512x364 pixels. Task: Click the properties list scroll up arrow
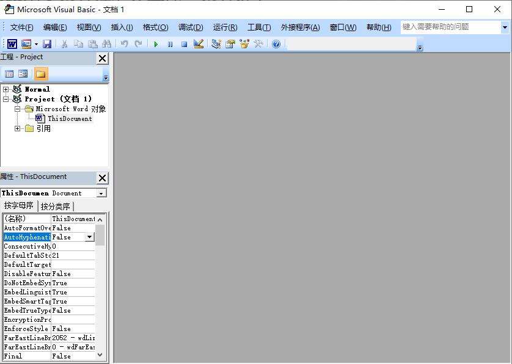pos(100,220)
